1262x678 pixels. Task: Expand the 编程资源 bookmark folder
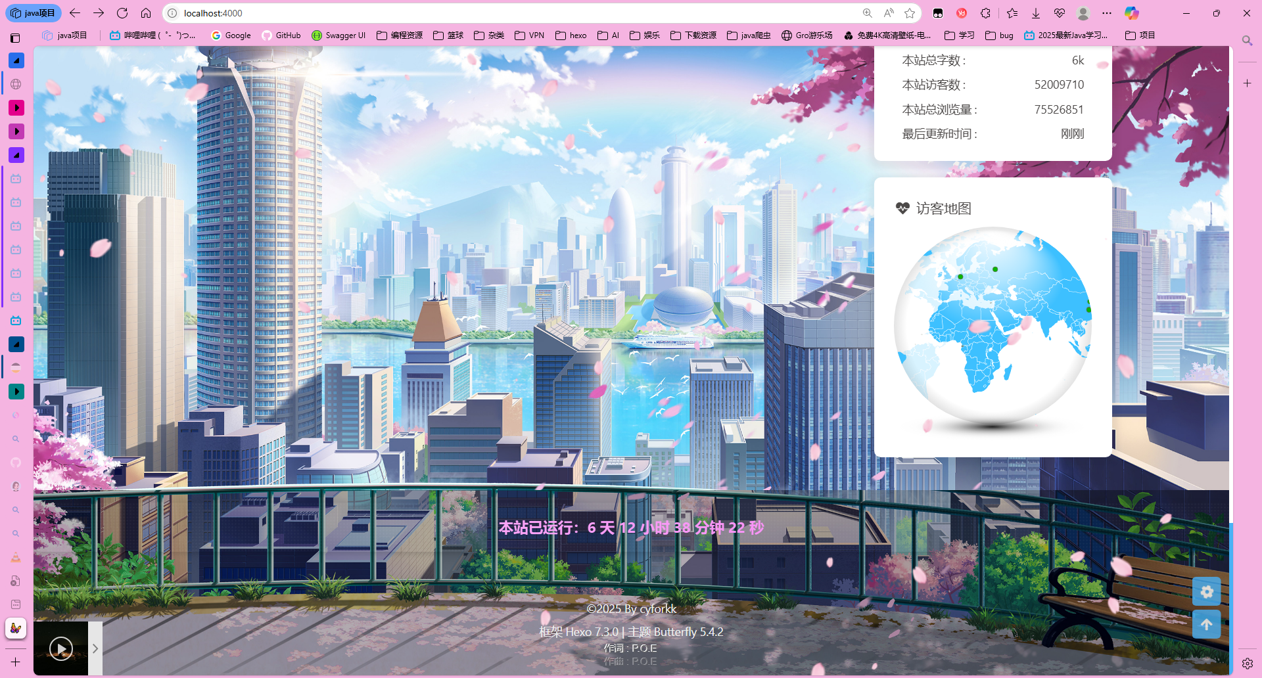(400, 35)
